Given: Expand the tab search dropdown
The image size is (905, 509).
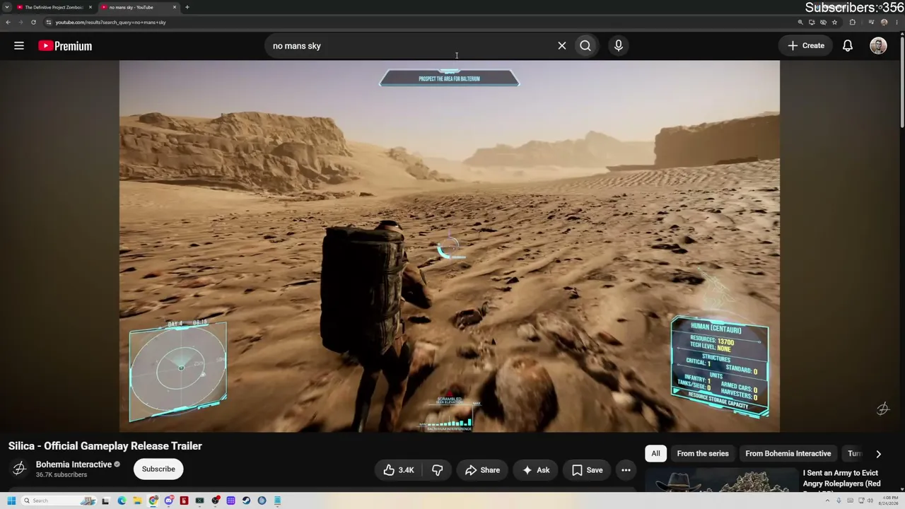Looking at the screenshot, I should pos(7,7).
